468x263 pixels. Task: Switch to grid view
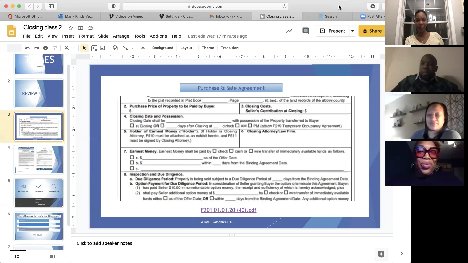pos(53,256)
